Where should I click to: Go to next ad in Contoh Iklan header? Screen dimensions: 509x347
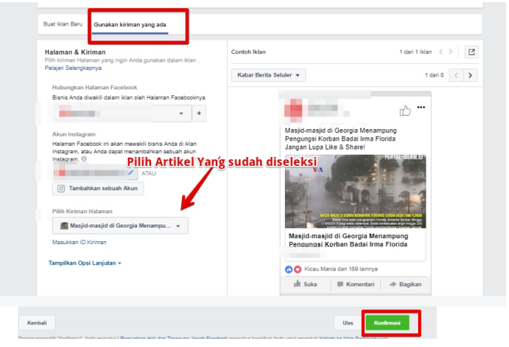click(450, 52)
